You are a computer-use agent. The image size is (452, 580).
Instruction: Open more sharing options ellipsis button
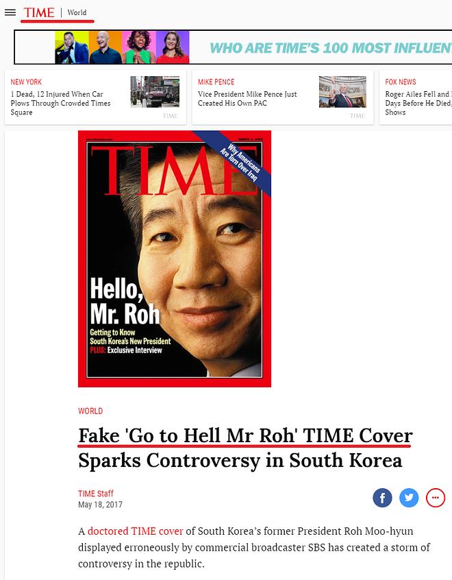click(x=436, y=498)
